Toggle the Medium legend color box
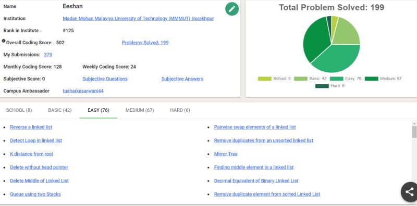The image size is (417, 206). point(372,79)
